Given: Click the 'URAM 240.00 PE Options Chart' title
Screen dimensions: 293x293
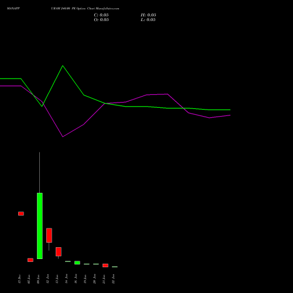Looking at the screenshot, I should click(x=73, y=9).
